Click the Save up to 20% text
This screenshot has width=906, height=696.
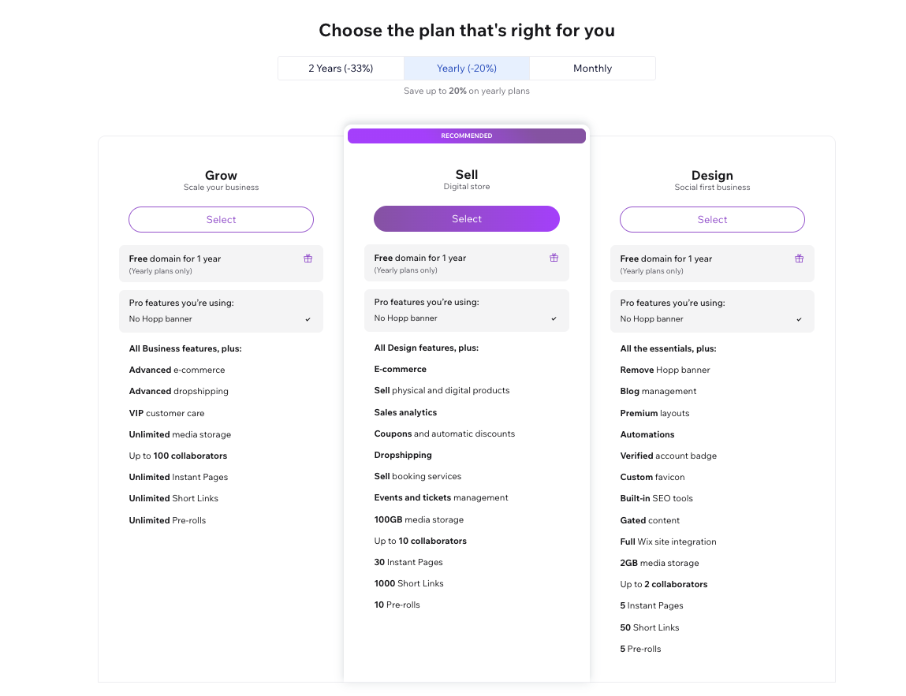(x=466, y=91)
